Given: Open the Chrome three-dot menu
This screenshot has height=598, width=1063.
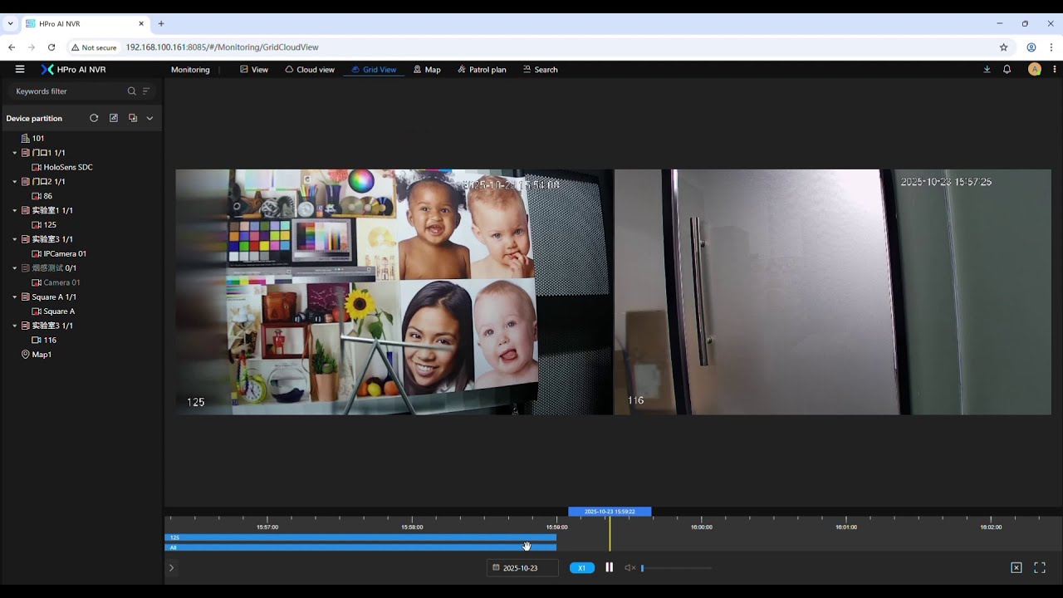Looking at the screenshot, I should click(x=1051, y=47).
